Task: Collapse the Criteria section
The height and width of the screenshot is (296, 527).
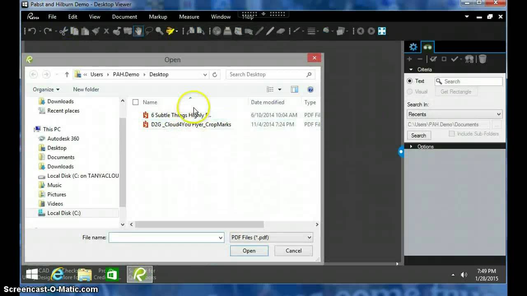Action: pyautogui.click(x=411, y=69)
